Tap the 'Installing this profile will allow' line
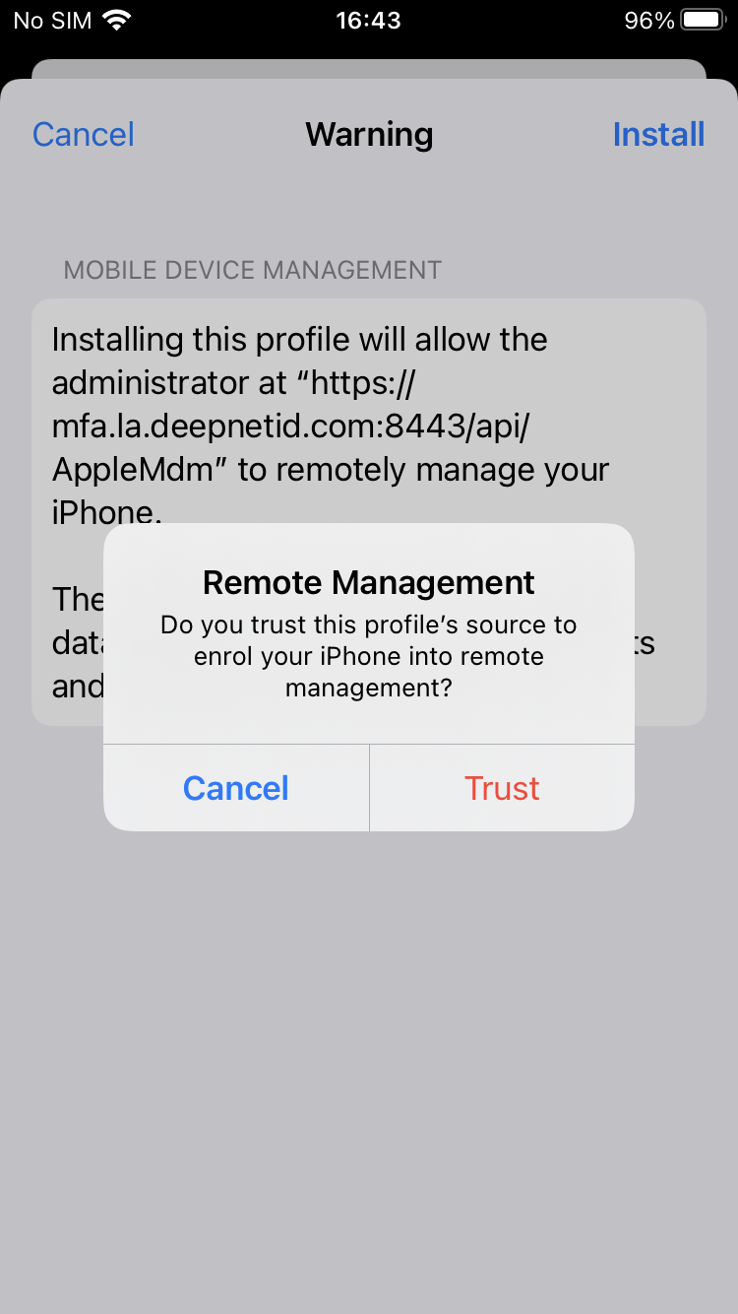The height and width of the screenshot is (1314, 738). pyautogui.click(x=299, y=340)
